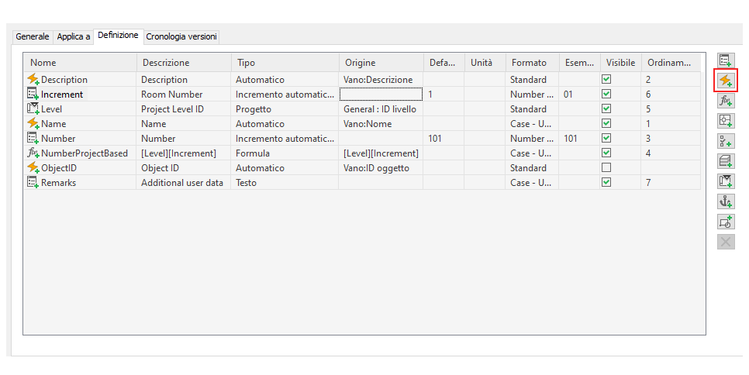Viewport: 749px width, 375px height.
Task: Click the anchor-with-plus toolbar icon
Action: click(726, 201)
